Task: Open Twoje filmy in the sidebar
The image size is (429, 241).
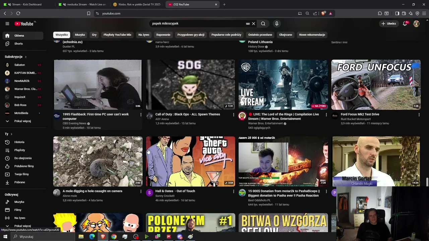Action: click(x=23, y=174)
